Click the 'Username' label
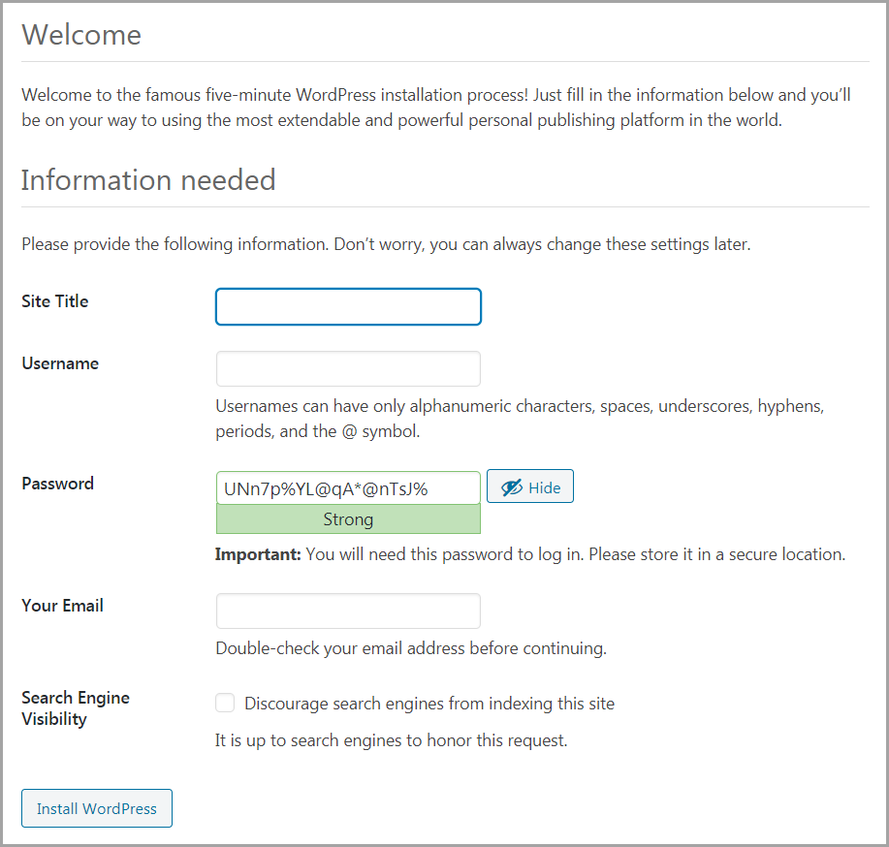 [60, 363]
